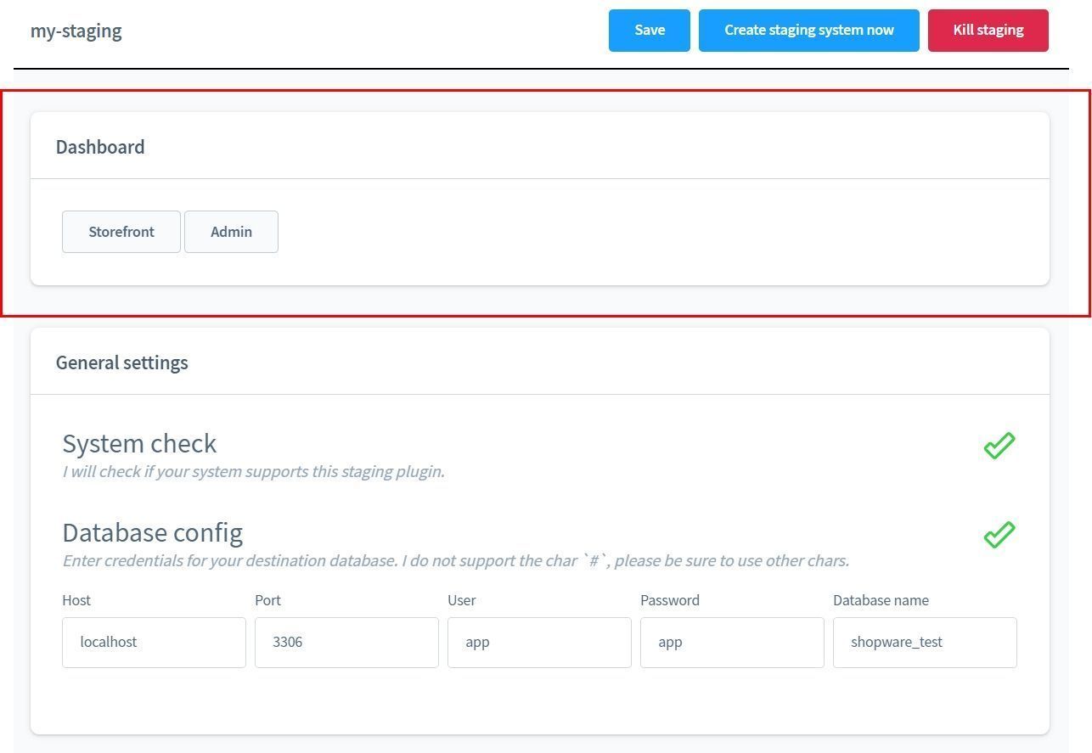The height and width of the screenshot is (753, 1092).
Task: Open the Storefront from the Dashboard
Action: point(121,232)
